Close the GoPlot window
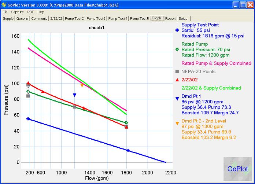 click(x=250, y=5)
